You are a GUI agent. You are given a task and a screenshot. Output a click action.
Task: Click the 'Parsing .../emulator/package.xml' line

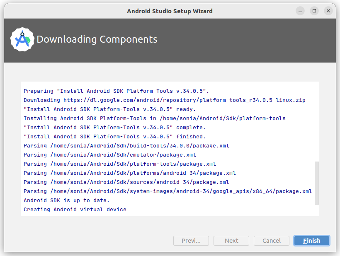tap(110, 155)
